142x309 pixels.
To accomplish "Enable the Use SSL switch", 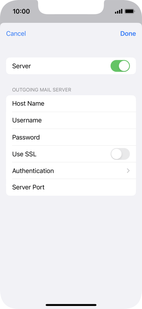I will (120, 154).
